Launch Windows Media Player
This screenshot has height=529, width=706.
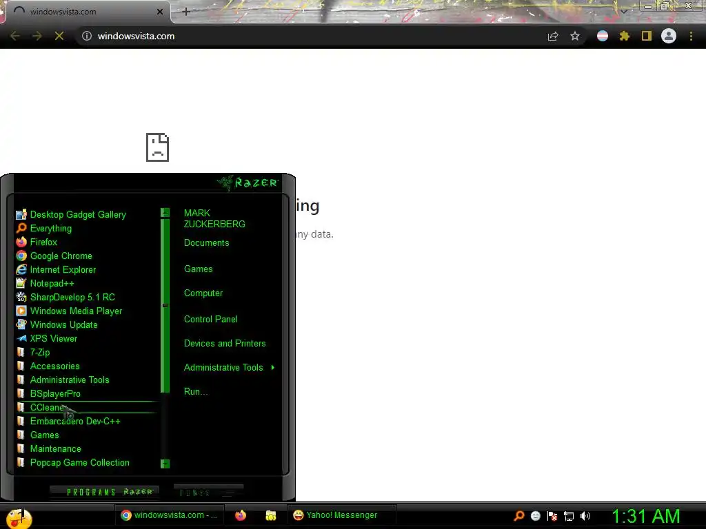69,311
